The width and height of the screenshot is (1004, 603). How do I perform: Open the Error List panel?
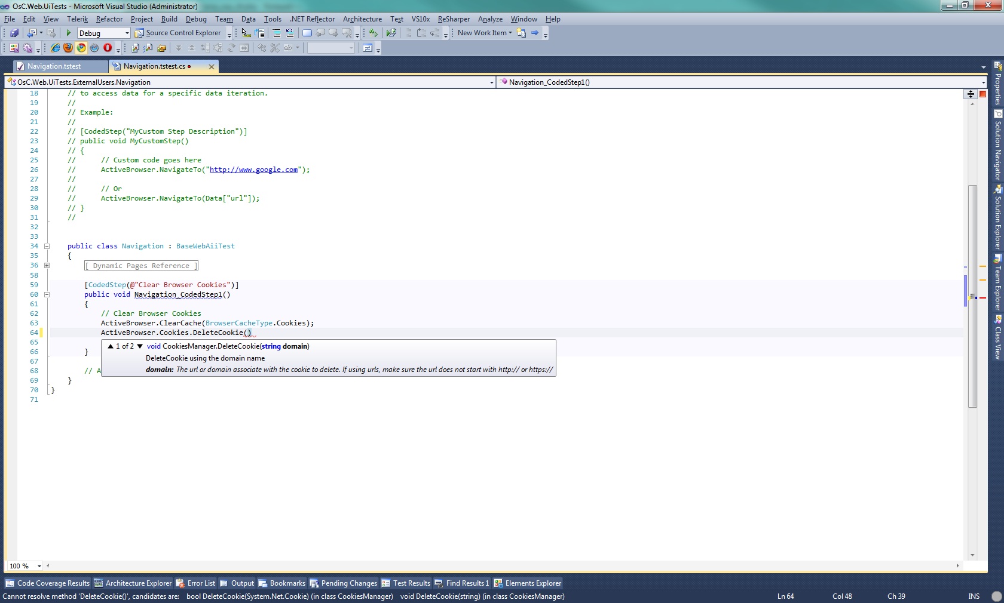(x=195, y=583)
